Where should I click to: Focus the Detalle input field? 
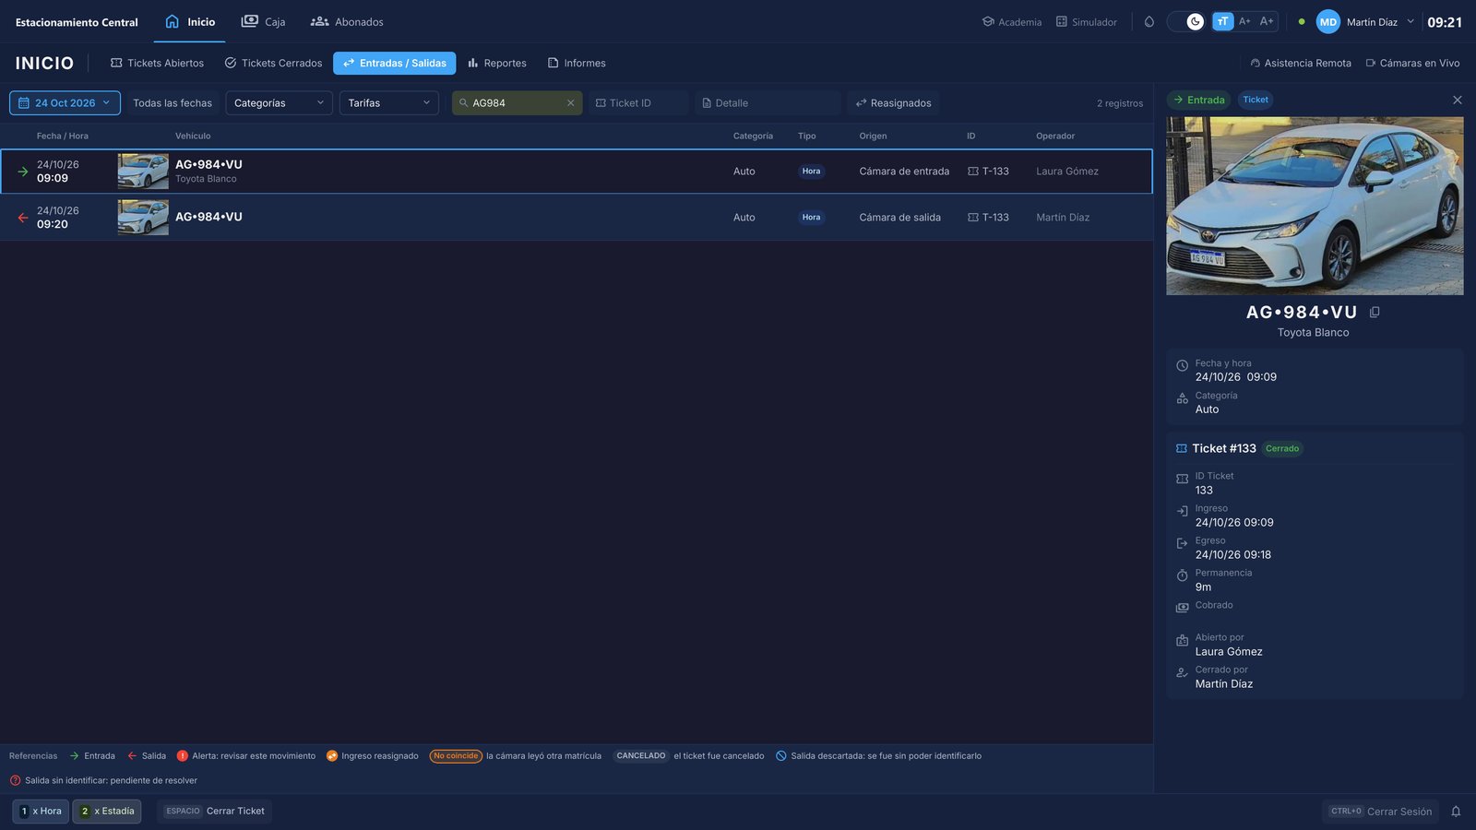coord(768,103)
